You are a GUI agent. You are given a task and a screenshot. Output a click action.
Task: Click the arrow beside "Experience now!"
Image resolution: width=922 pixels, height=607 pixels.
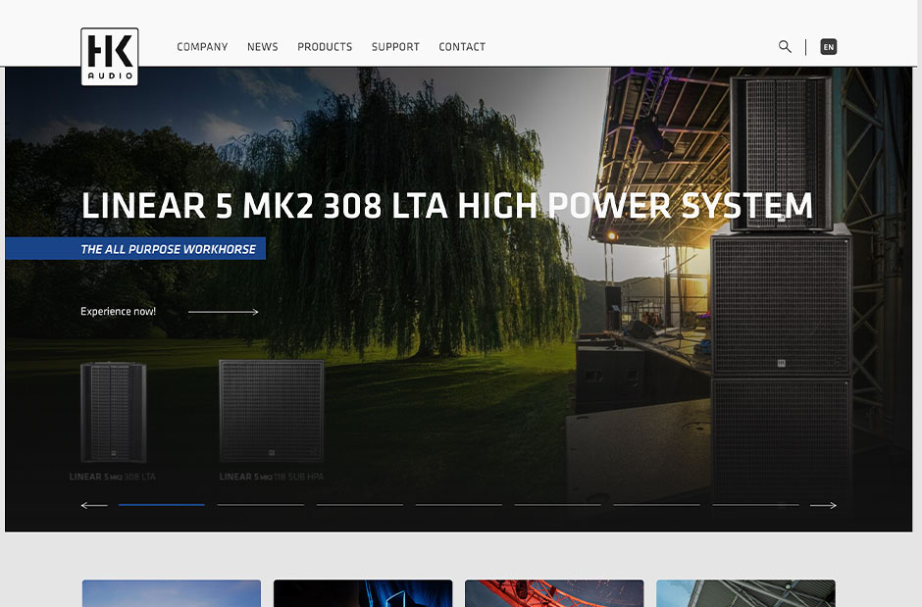(x=224, y=312)
